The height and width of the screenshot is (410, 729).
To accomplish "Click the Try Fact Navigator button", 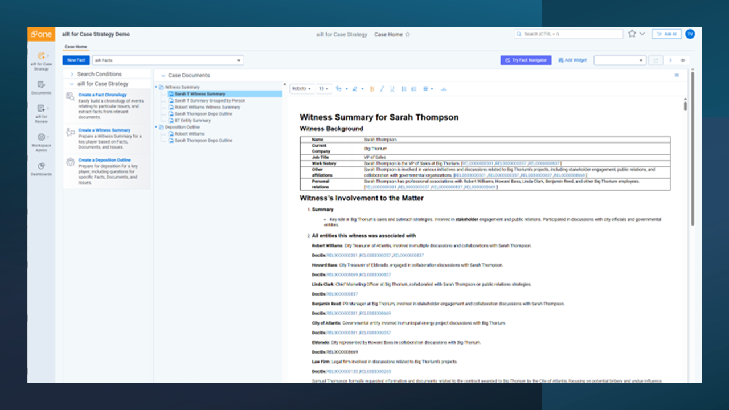I will pyautogui.click(x=526, y=60).
